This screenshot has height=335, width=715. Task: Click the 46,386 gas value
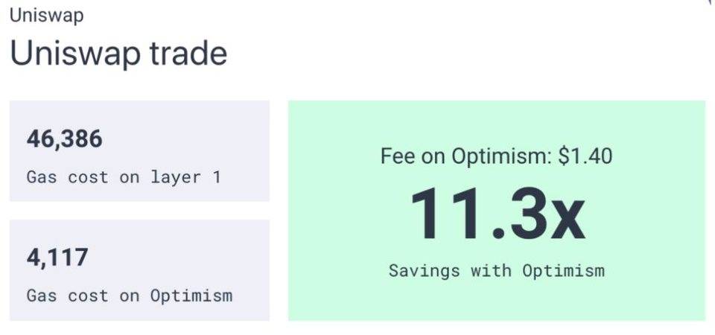point(64,138)
